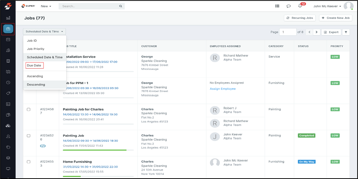Choose Due Date sort option
Viewport: 358px width, 179px height.
pyautogui.click(x=34, y=65)
